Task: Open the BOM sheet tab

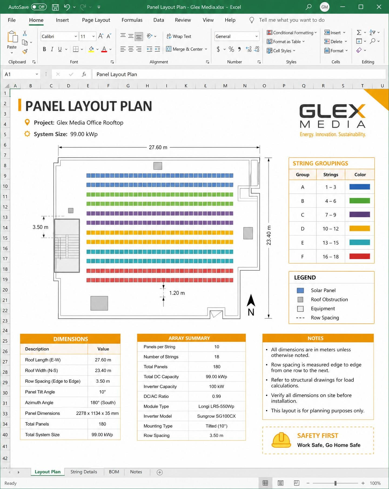Action: coord(114,472)
